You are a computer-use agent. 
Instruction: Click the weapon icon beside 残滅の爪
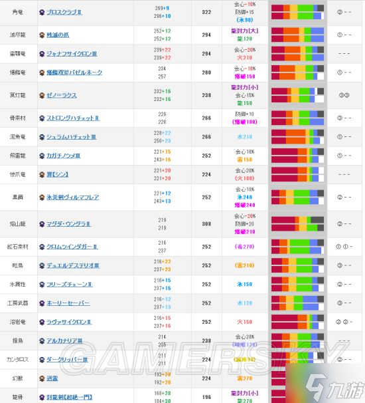(42, 35)
